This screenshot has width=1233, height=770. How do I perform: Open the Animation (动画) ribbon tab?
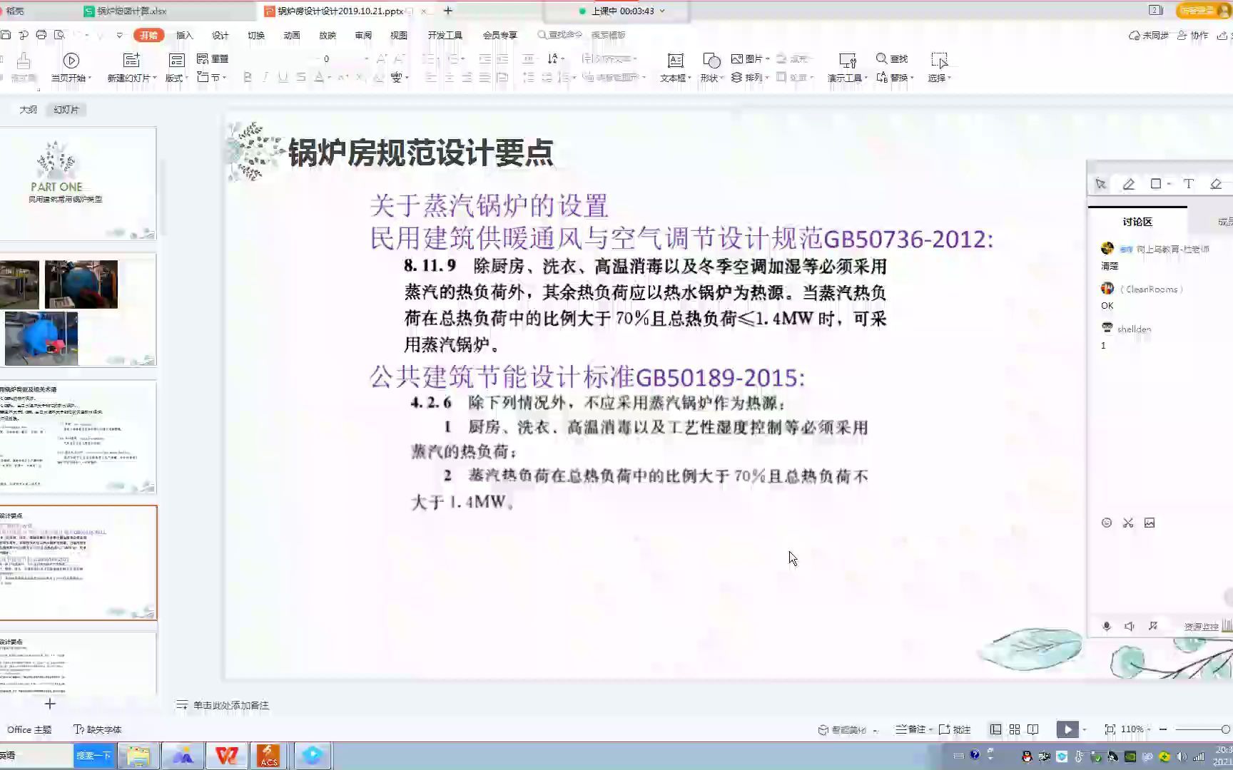click(292, 35)
